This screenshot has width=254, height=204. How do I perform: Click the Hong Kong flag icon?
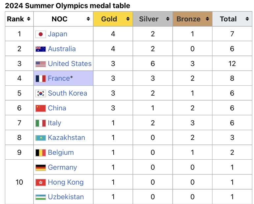pos(41,183)
